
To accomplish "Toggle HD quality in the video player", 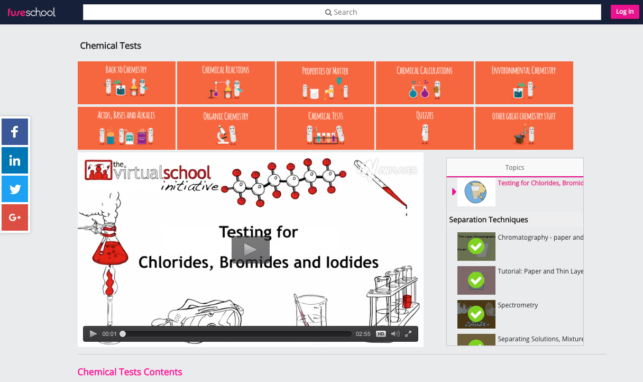I will pyautogui.click(x=381, y=334).
